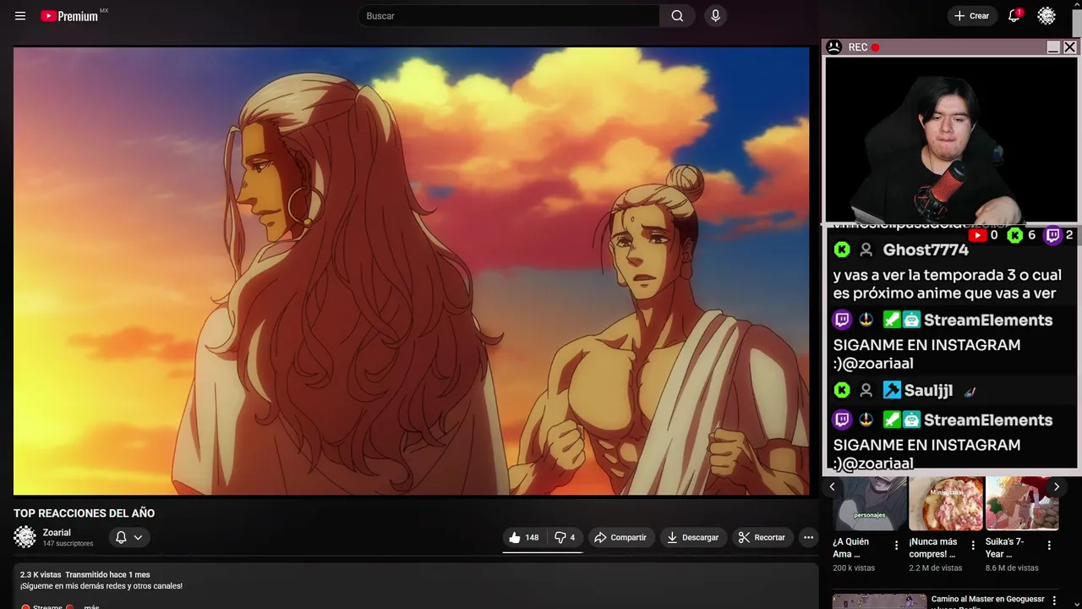Viewport: 1082px width, 609px height.
Task: Select the 147 suscriptores text
Action: (x=68, y=544)
